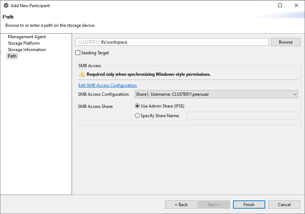Open the Storage Information step
The image size is (305, 214).
click(x=27, y=50)
